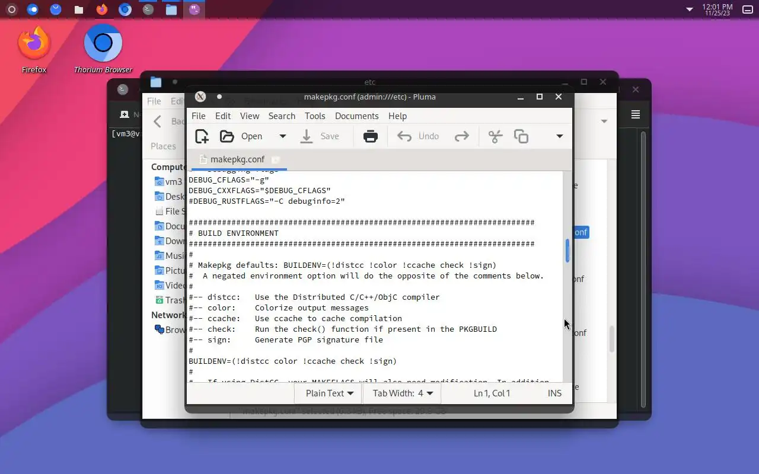The width and height of the screenshot is (759, 474).
Task: Open Videos folder in sidebar
Action: click(169, 286)
